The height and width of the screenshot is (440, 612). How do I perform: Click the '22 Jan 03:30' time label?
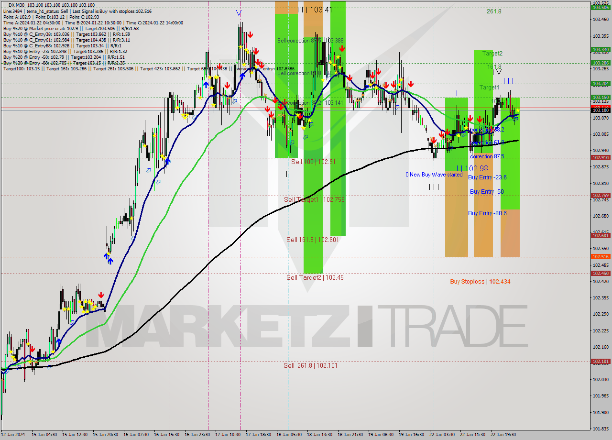[x=442, y=435]
